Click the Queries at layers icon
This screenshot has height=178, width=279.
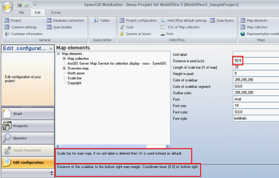click(122, 34)
